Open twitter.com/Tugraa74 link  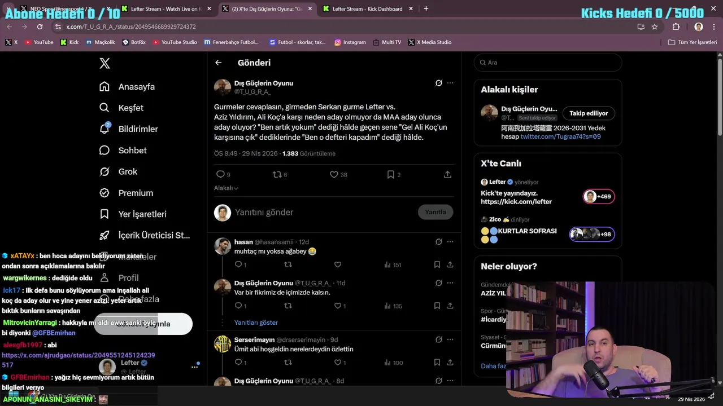(560, 136)
